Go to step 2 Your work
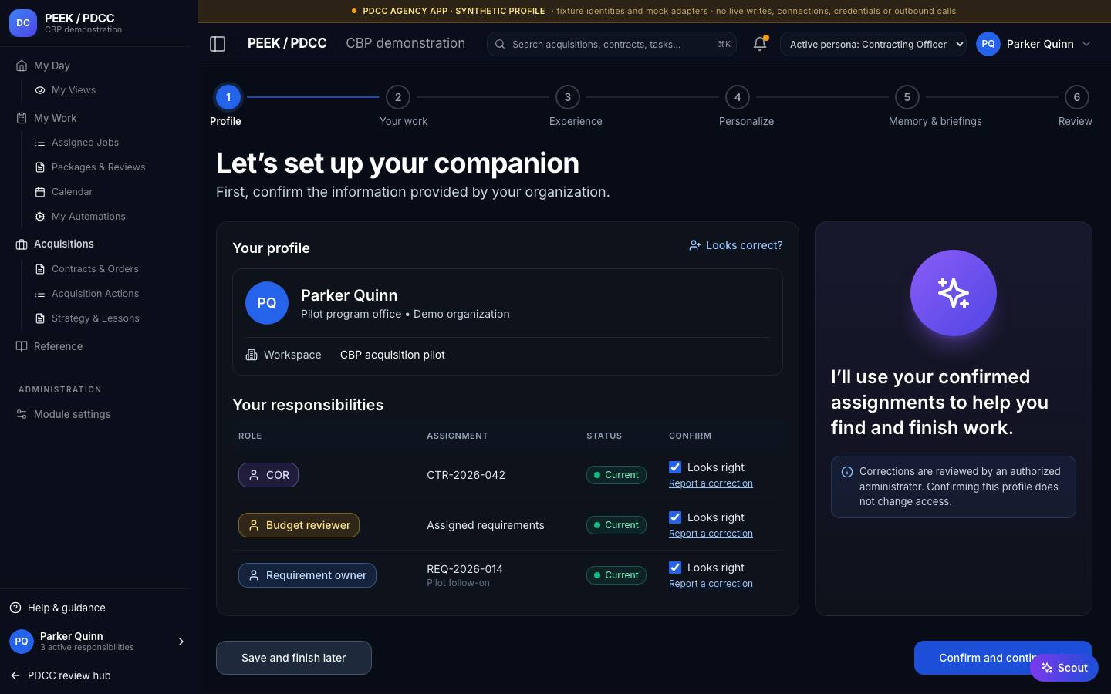This screenshot has width=1111, height=694. pyautogui.click(x=398, y=97)
